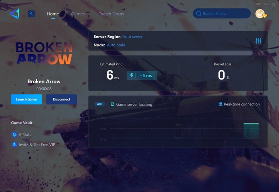Minimize the window
This screenshot has height=192, width=279.
click(266, 5)
